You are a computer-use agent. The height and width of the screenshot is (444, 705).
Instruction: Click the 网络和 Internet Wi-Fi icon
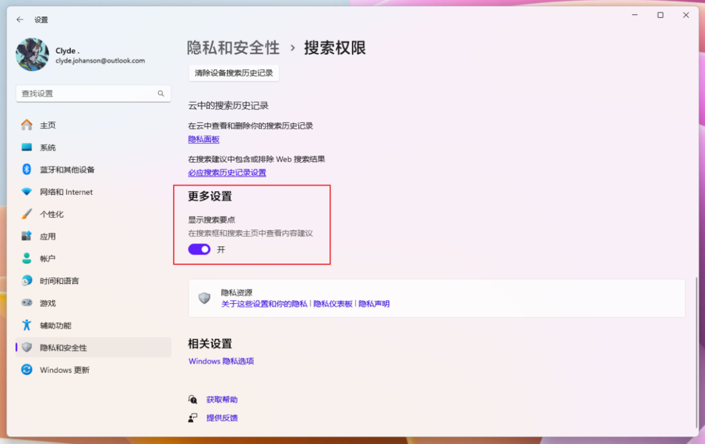click(x=27, y=192)
